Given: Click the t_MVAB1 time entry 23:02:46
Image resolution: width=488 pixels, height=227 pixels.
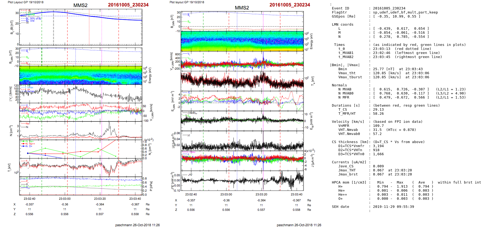Looking at the screenshot, I should (381, 53).
